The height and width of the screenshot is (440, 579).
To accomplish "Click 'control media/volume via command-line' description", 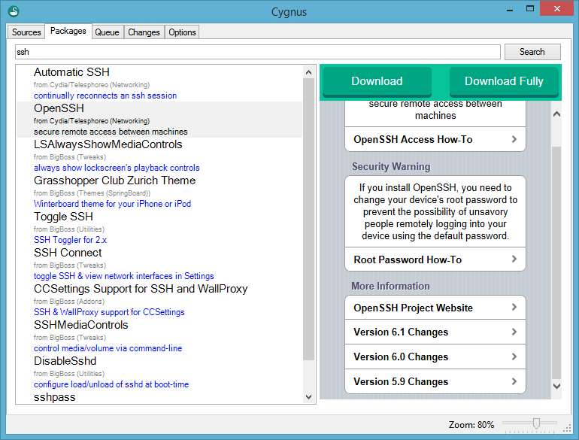I will coord(108,348).
